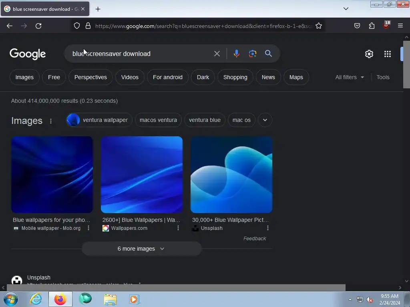The width and height of the screenshot is (410, 307).
Task: Open the Google apps grid
Action: [x=388, y=54]
